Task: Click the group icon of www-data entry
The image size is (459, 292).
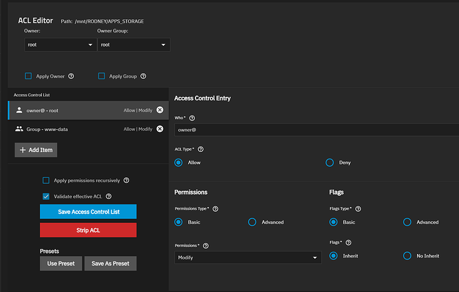Action: (19, 129)
